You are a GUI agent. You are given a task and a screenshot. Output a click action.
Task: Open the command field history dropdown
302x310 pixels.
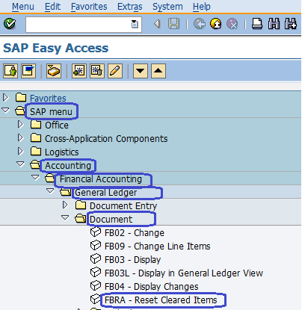pyautogui.click(x=135, y=24)
